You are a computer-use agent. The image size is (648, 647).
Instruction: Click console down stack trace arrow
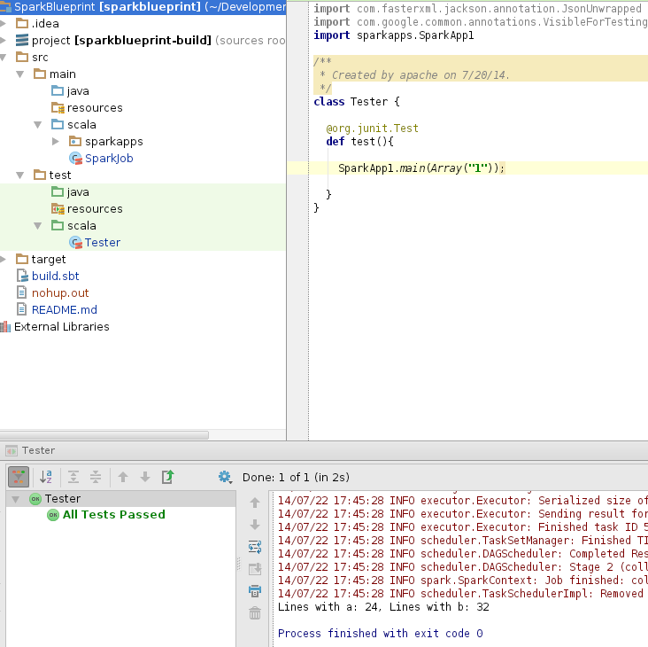[255, 525]
